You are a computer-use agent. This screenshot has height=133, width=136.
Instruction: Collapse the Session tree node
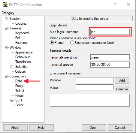tap(6, 19)
